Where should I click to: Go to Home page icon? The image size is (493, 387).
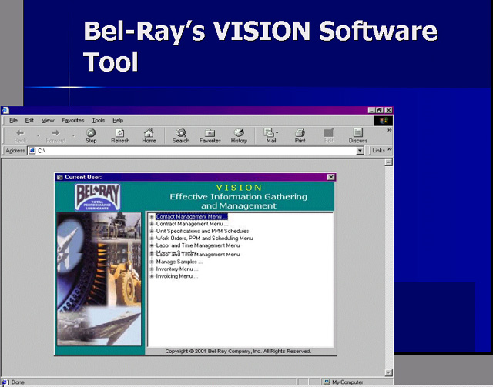[149, 135]
